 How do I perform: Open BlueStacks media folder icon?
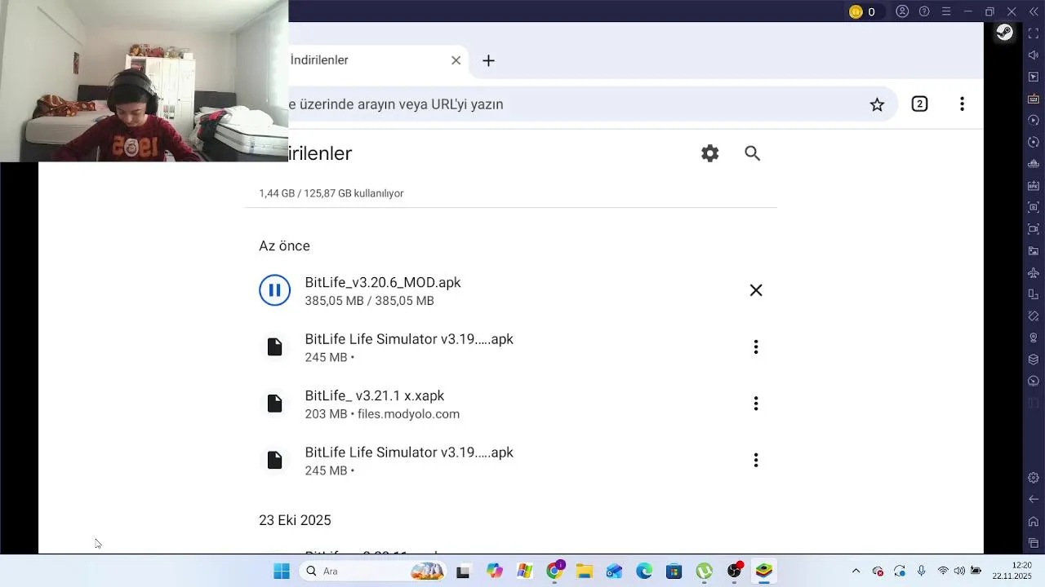[x=1034, y=251]
